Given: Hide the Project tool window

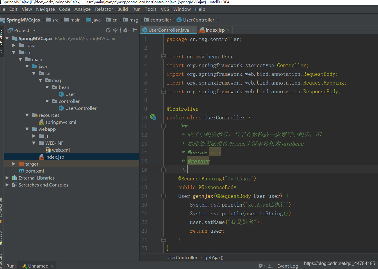Looking at the screenshot, I should coord(135,30).
